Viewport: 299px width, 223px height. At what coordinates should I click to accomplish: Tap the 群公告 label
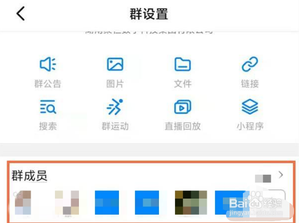click(48, 84)
